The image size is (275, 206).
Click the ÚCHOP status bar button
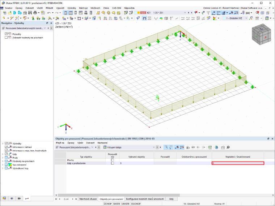pos(108,204)
